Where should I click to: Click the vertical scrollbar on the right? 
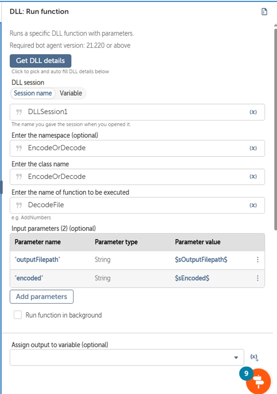(x=275, y=123)
